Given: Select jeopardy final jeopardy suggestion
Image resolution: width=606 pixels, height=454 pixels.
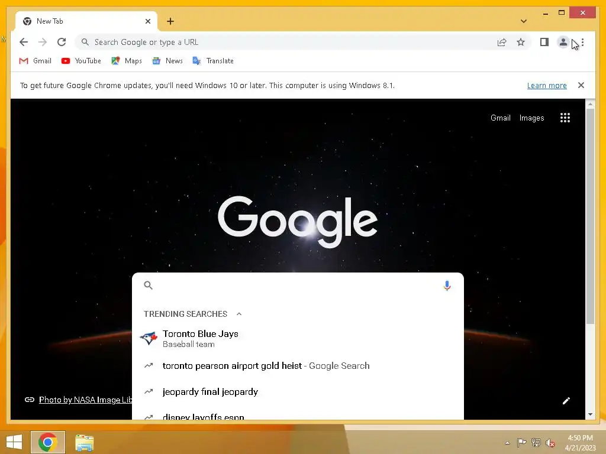Looking at the screenshot, I should 298,391.
